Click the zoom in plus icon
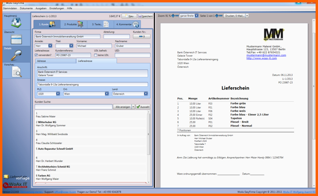The image size is (318, 196). [x=173, y=16]
